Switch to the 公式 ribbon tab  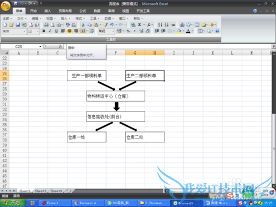click(x=83, y=11)
